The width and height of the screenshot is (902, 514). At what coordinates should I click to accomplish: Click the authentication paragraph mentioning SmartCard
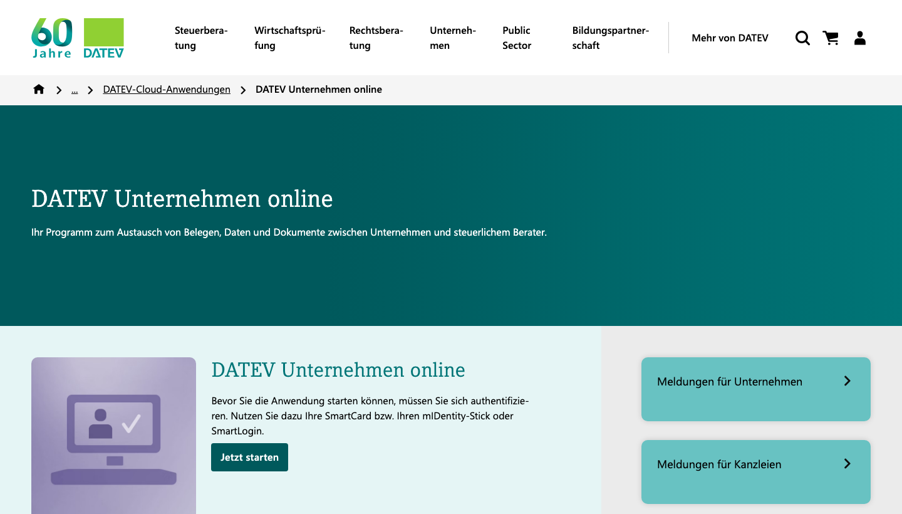[x=371, y=416]
